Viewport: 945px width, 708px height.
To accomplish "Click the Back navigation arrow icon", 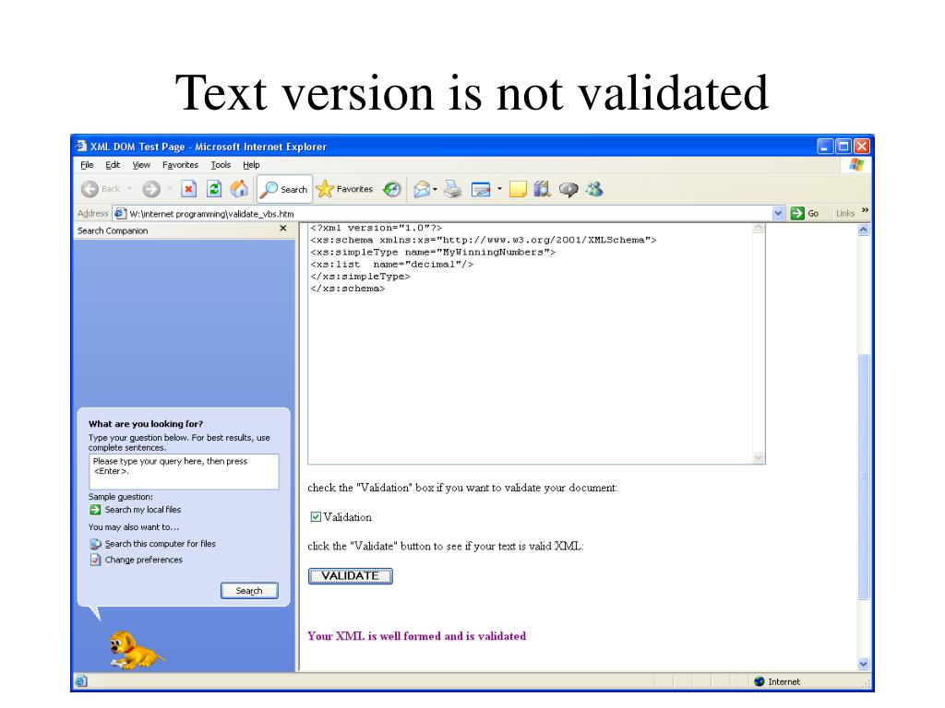I will 90,189.
